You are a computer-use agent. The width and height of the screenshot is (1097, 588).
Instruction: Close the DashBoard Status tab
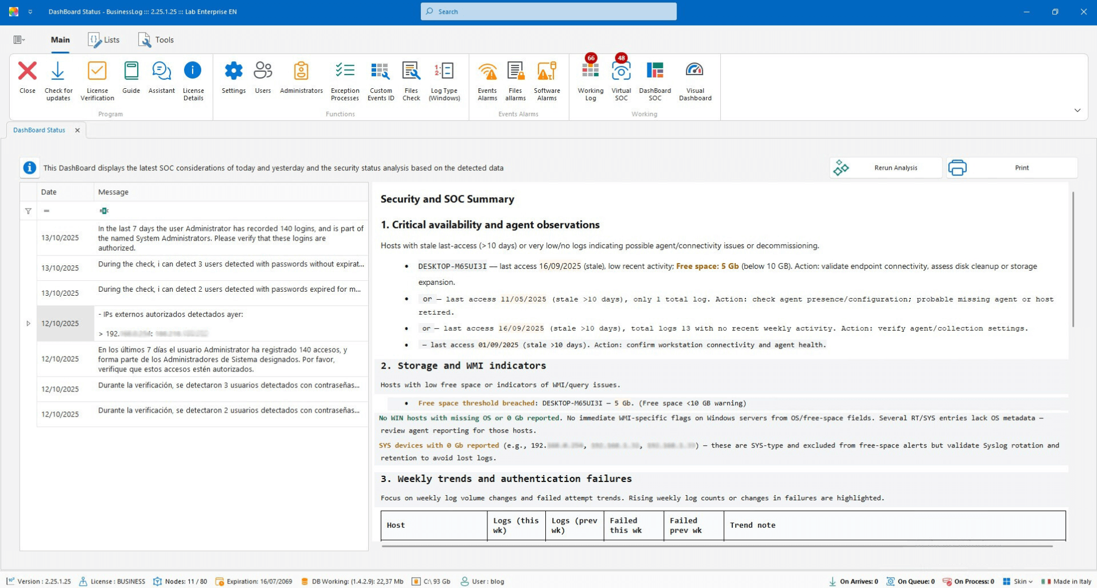pyautogui.click(x=77, y=130)
